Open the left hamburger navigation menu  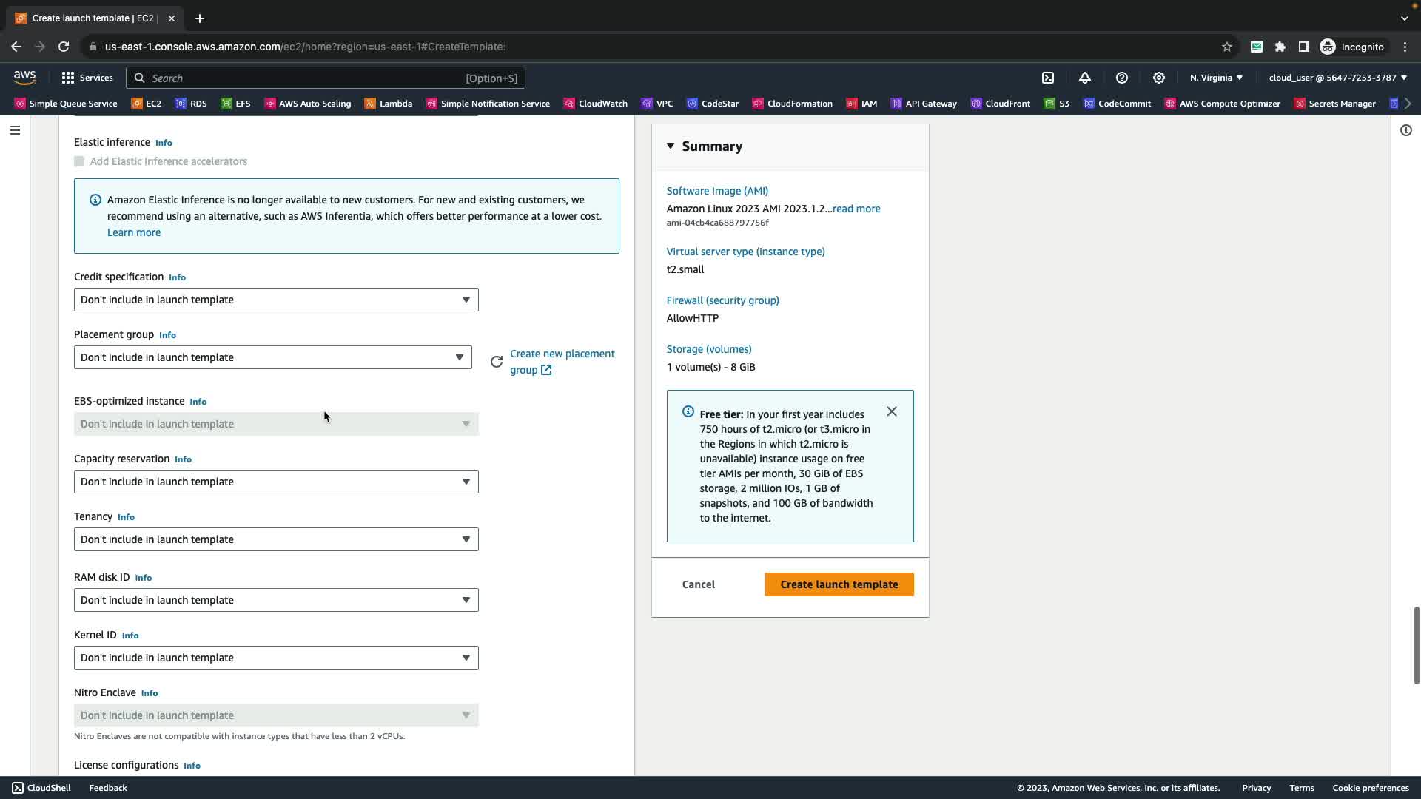[15, 130]
